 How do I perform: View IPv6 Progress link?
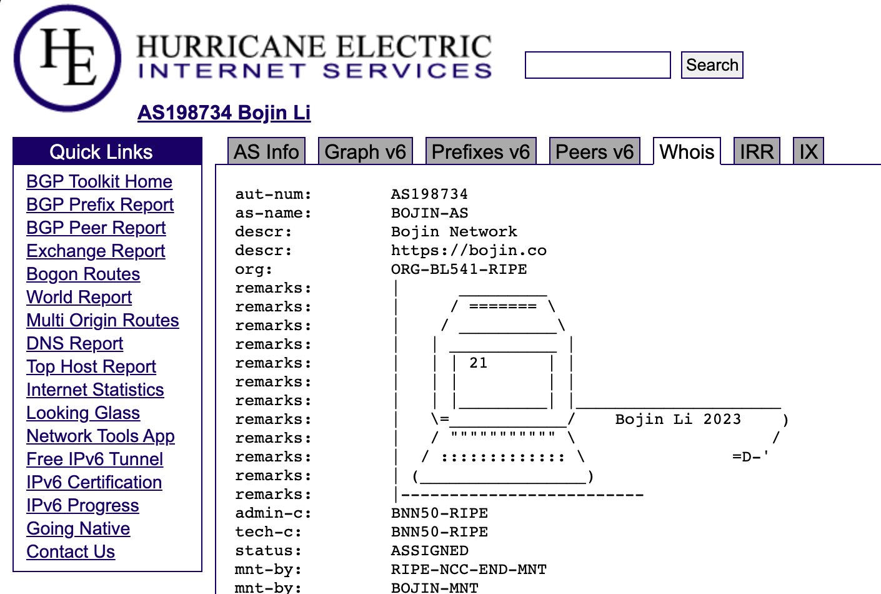(x=82, y=505)
